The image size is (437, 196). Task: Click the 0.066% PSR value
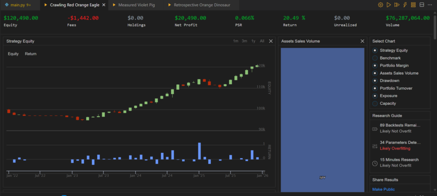click(245, 18)
